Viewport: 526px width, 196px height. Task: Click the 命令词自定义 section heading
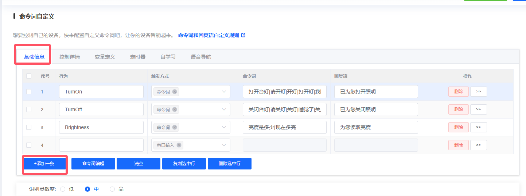click(x=36, y=16)
